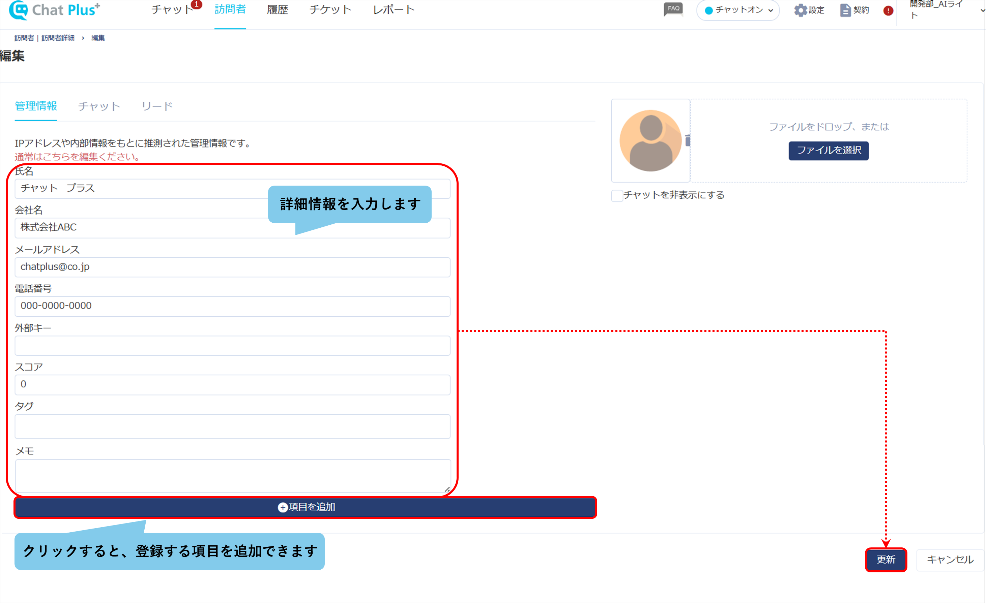Image resolution: width=988 pixels, height=603 pixels.
Task: Switch to the チャット form tab
Action: click(99, 106)
